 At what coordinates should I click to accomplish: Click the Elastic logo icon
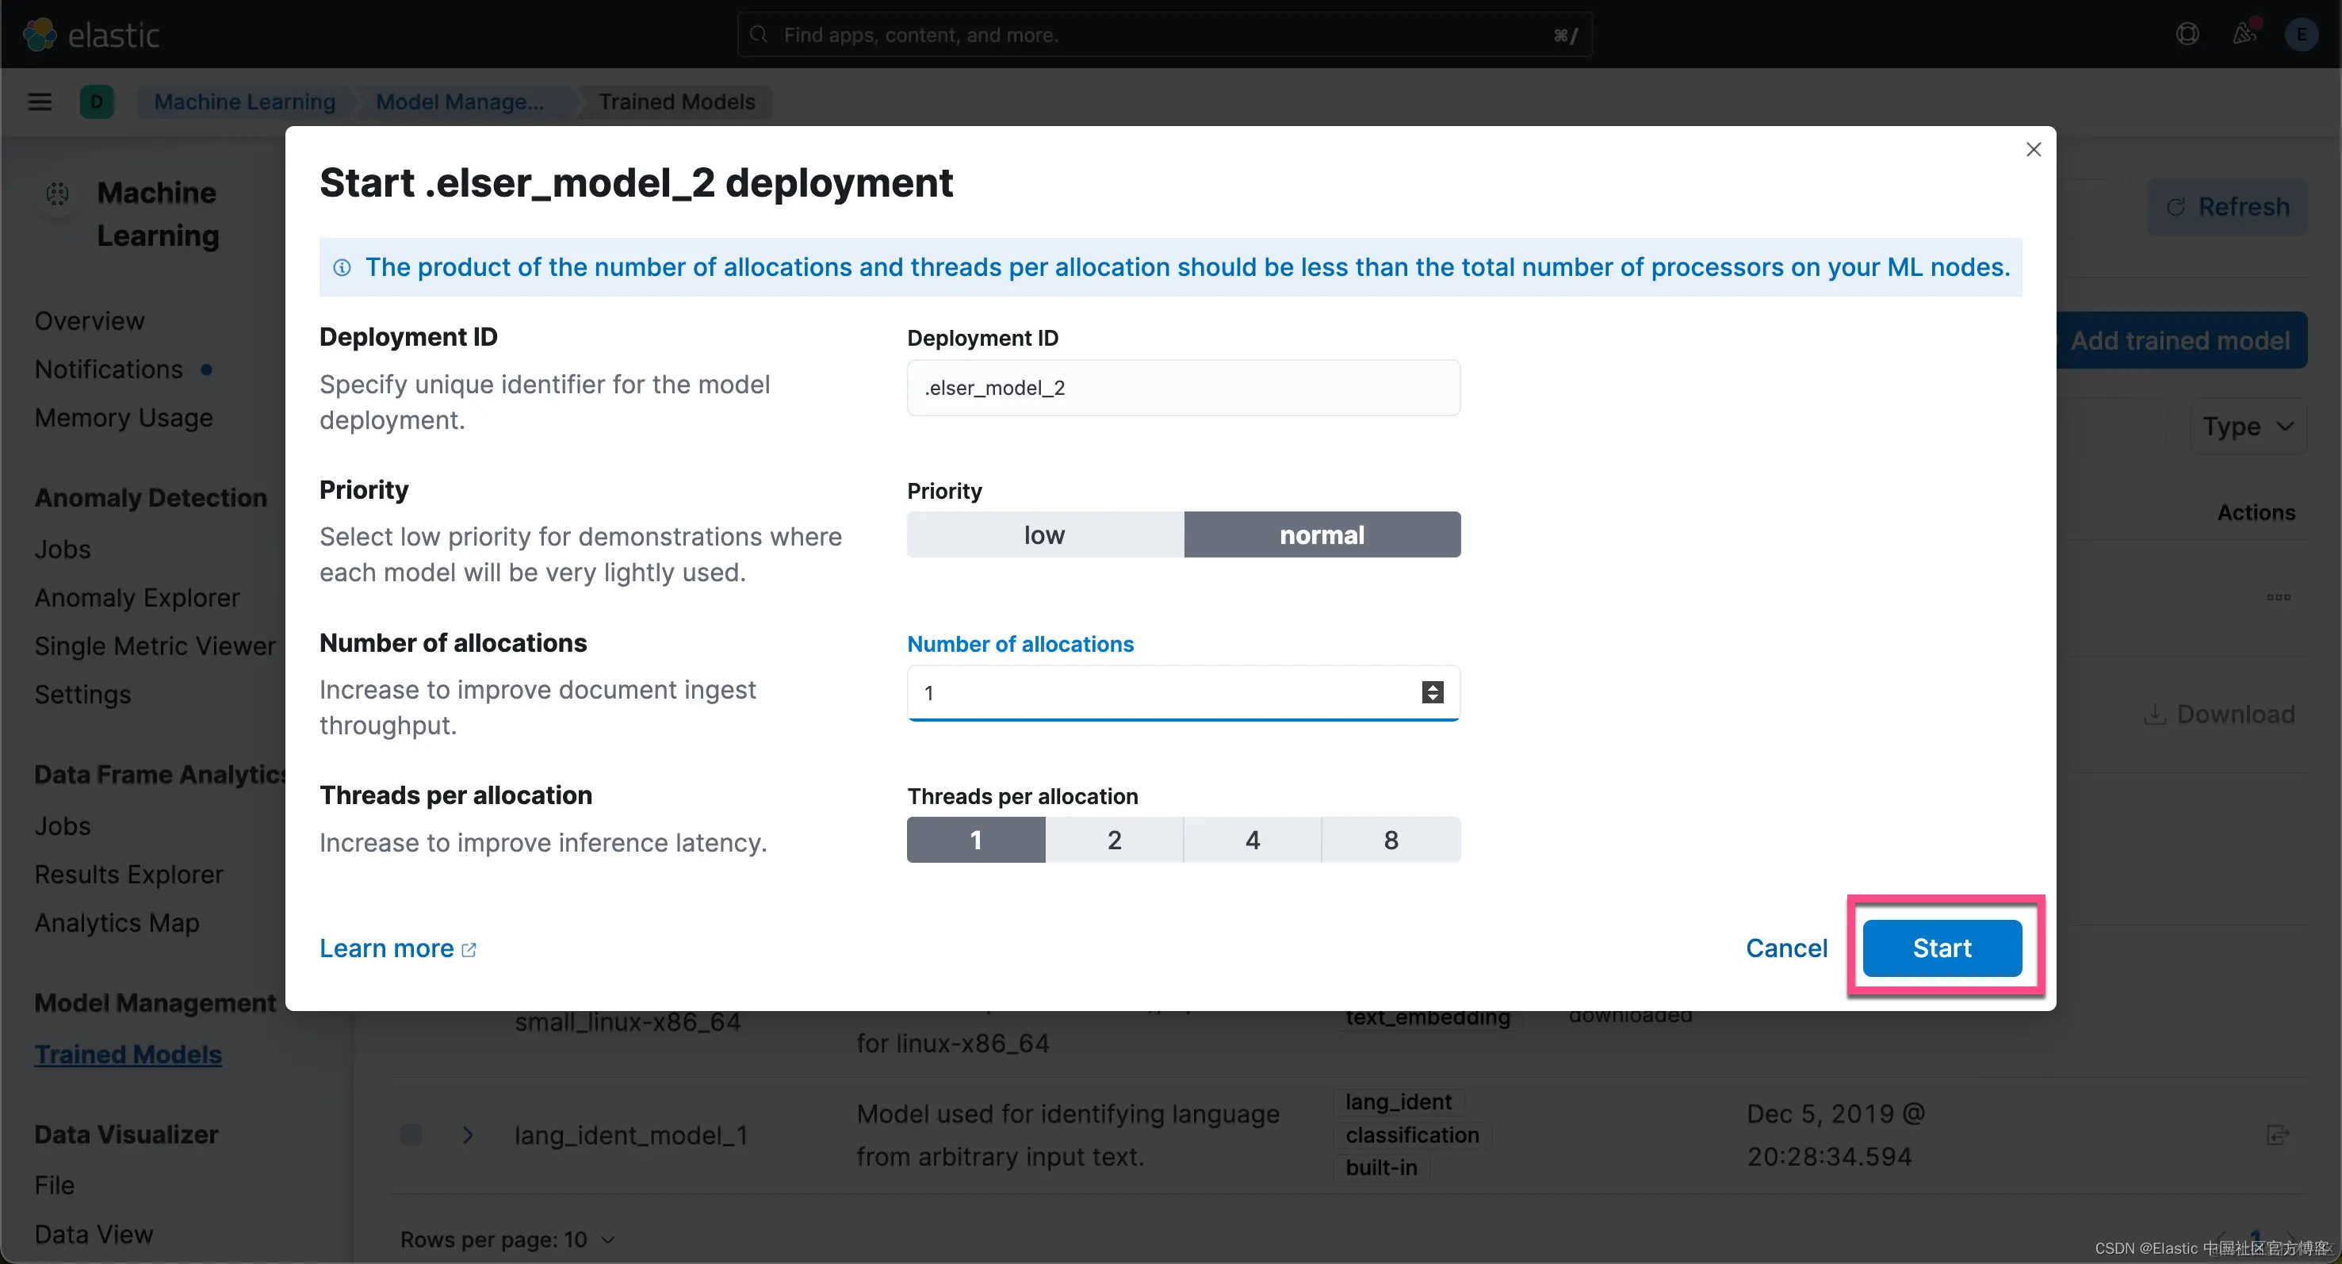click(x=39, y=35)
